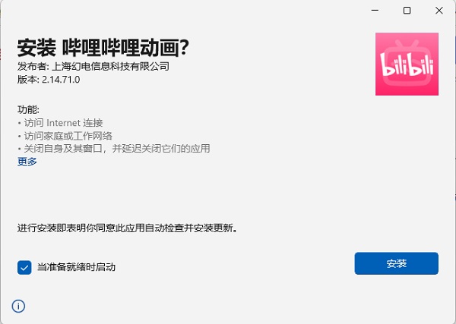
Task: Close the installer dialog with X
Action: point(439,11)
